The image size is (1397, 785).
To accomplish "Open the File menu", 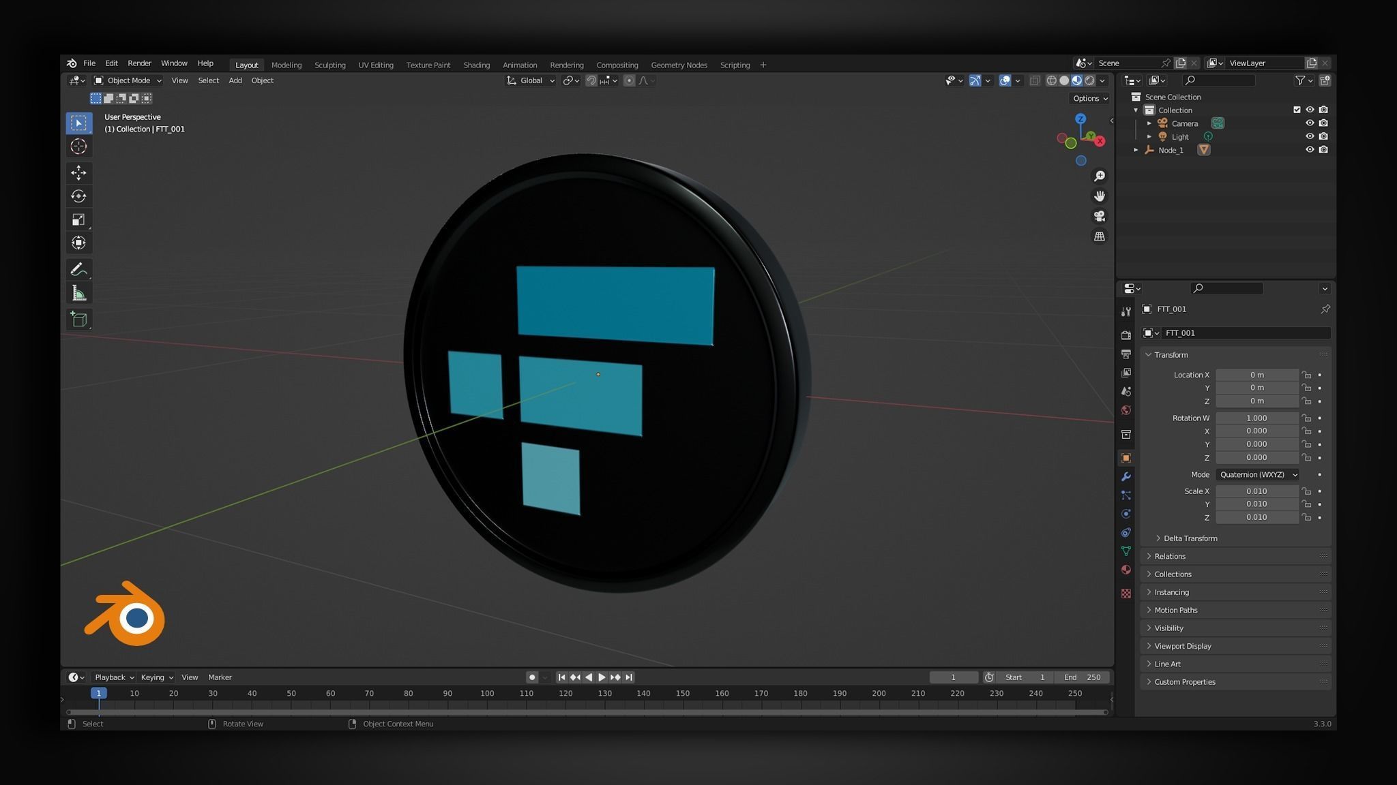I will (89, 63).
